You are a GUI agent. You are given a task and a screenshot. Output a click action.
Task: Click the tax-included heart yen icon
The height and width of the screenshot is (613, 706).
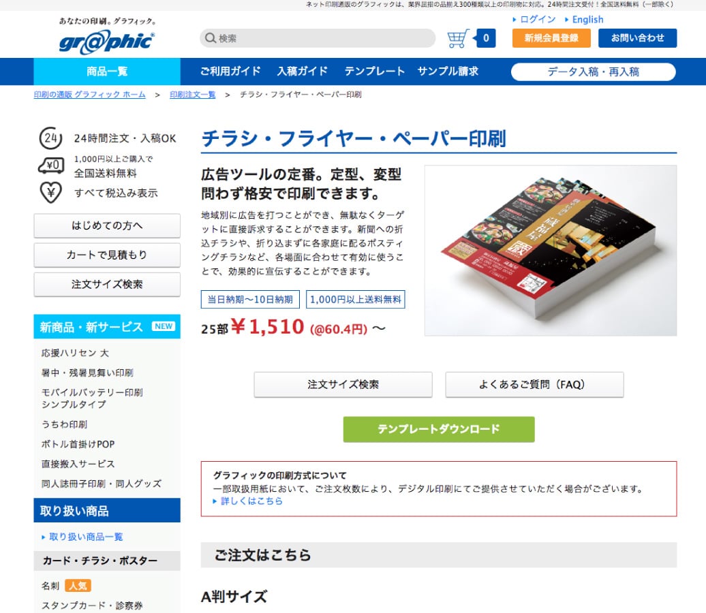coord(51,193)
